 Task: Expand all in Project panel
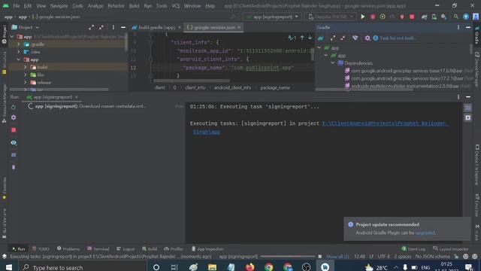coord(91,27)
